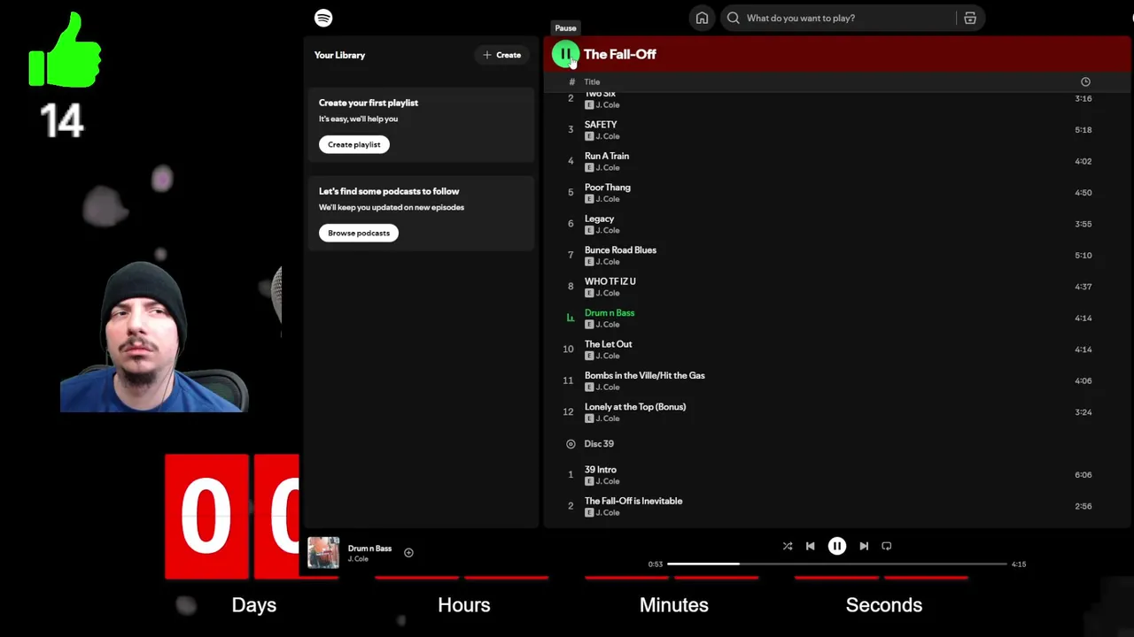Go to Home via house icon
Viewport: 1134px width, 637px height.
[x=702, y=18]
